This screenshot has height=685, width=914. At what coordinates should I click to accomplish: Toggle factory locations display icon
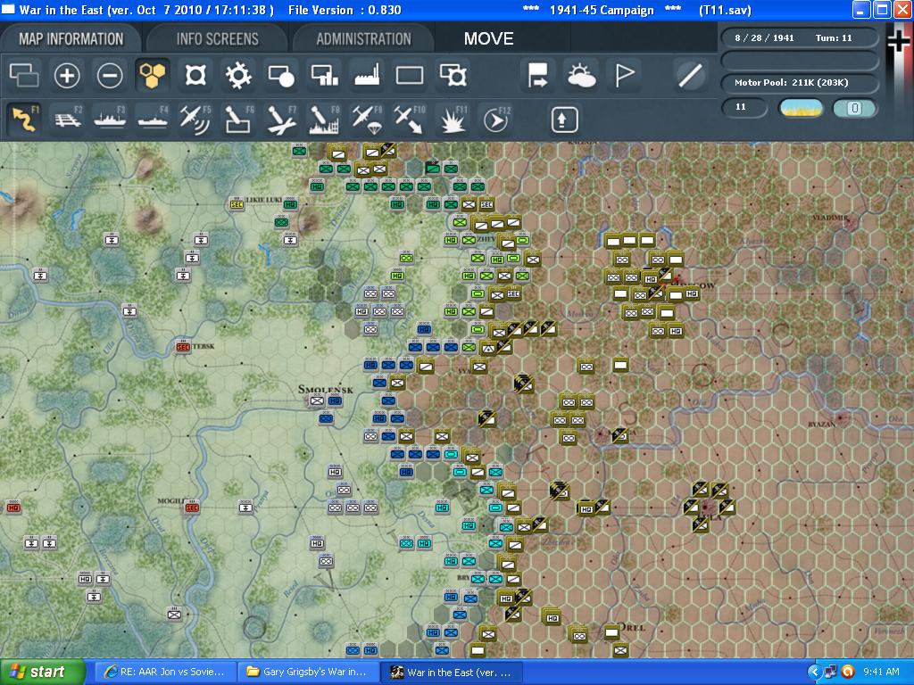pos(367,76)
